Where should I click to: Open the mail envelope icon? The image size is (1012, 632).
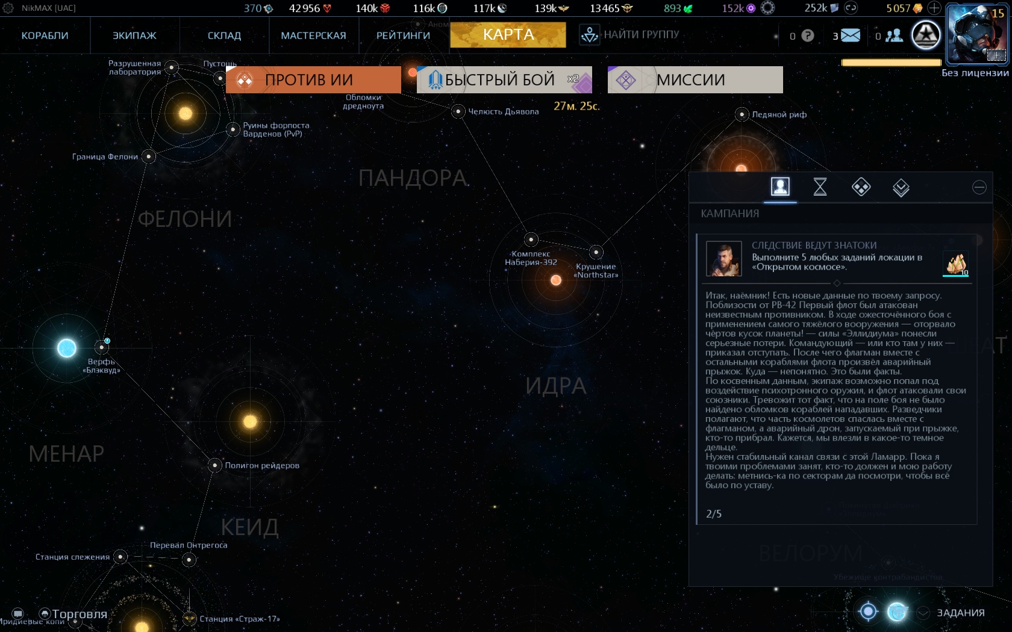(x=850, y=36)
